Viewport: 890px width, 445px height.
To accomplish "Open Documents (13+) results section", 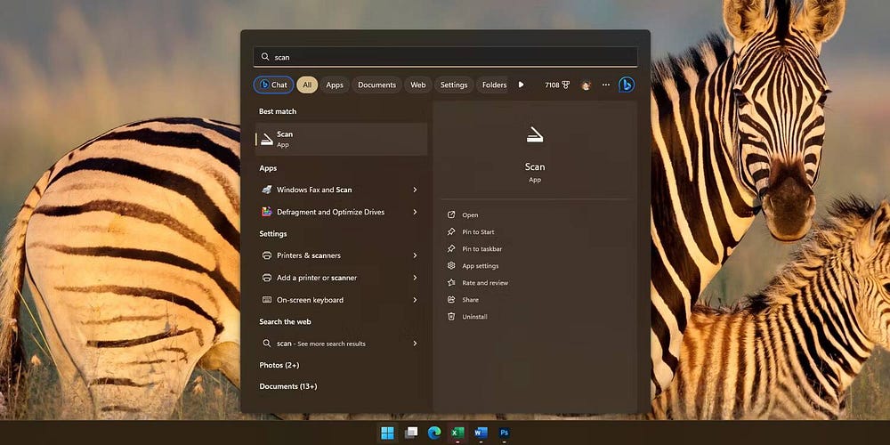I will click(x=288, y=386).
